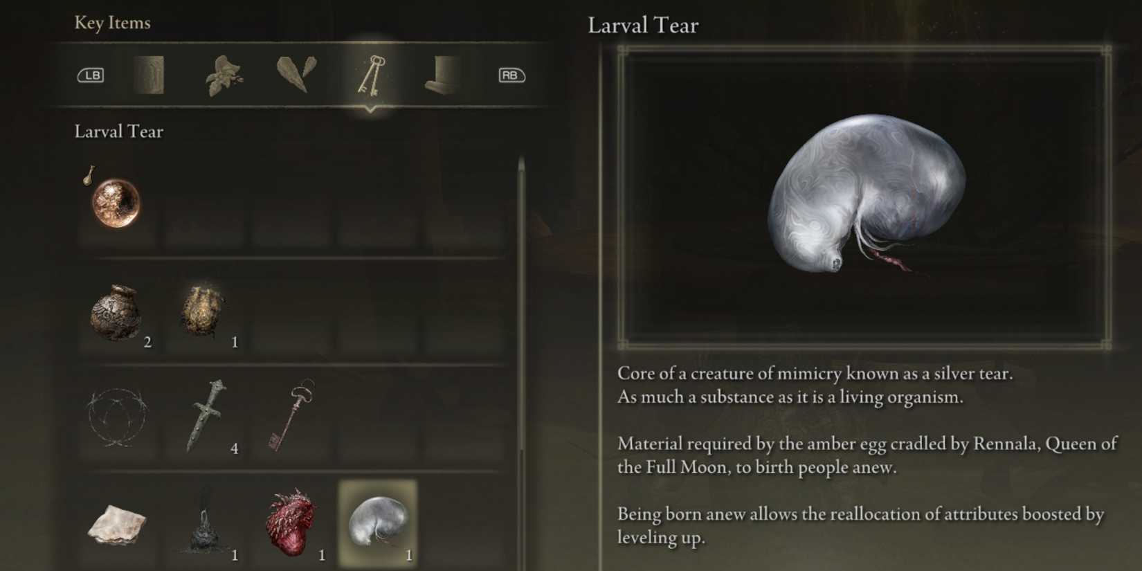Open the stone slab tab
The image size is (1142, 571).
click(x=149, y=75)
